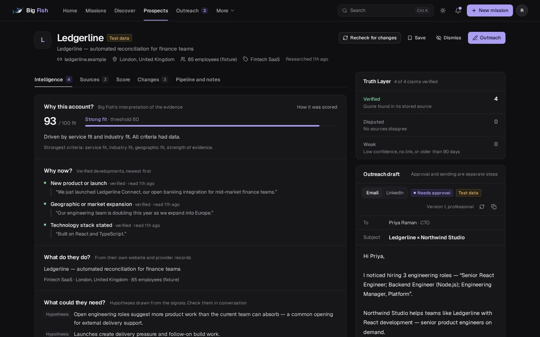
Task: Click Recheck for changes
Action: pos(370,38)
